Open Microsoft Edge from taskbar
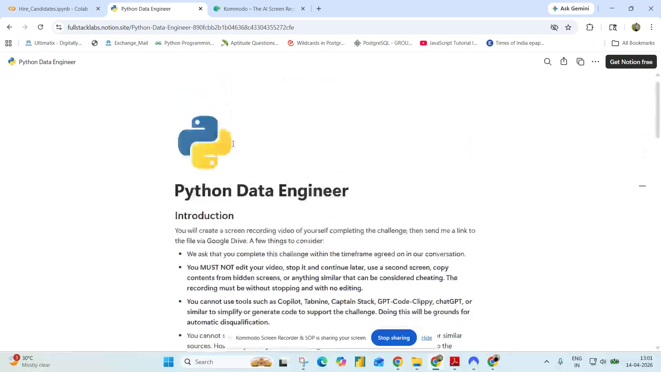661x372 pixels. [x=322, y=362]
